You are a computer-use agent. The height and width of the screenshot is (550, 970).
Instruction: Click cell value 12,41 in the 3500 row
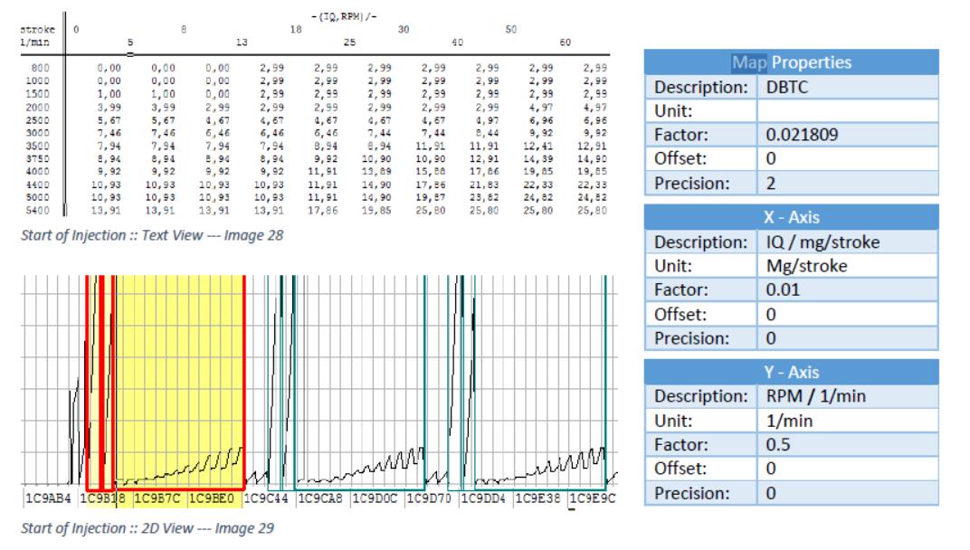538,147
